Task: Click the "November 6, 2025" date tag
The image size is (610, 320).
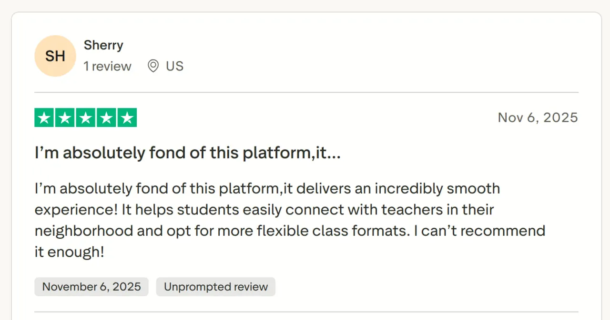Action: pyautogui.click(x=91, y=287)
